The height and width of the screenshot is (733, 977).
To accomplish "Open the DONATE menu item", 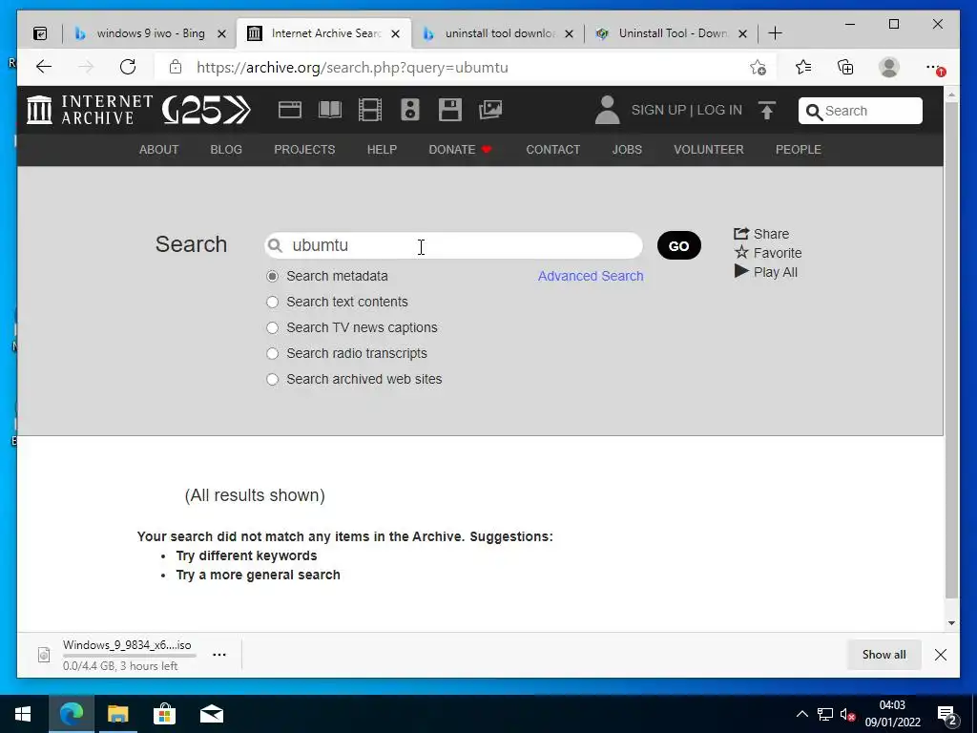I will pyautogui.click(x=461, y=150).
